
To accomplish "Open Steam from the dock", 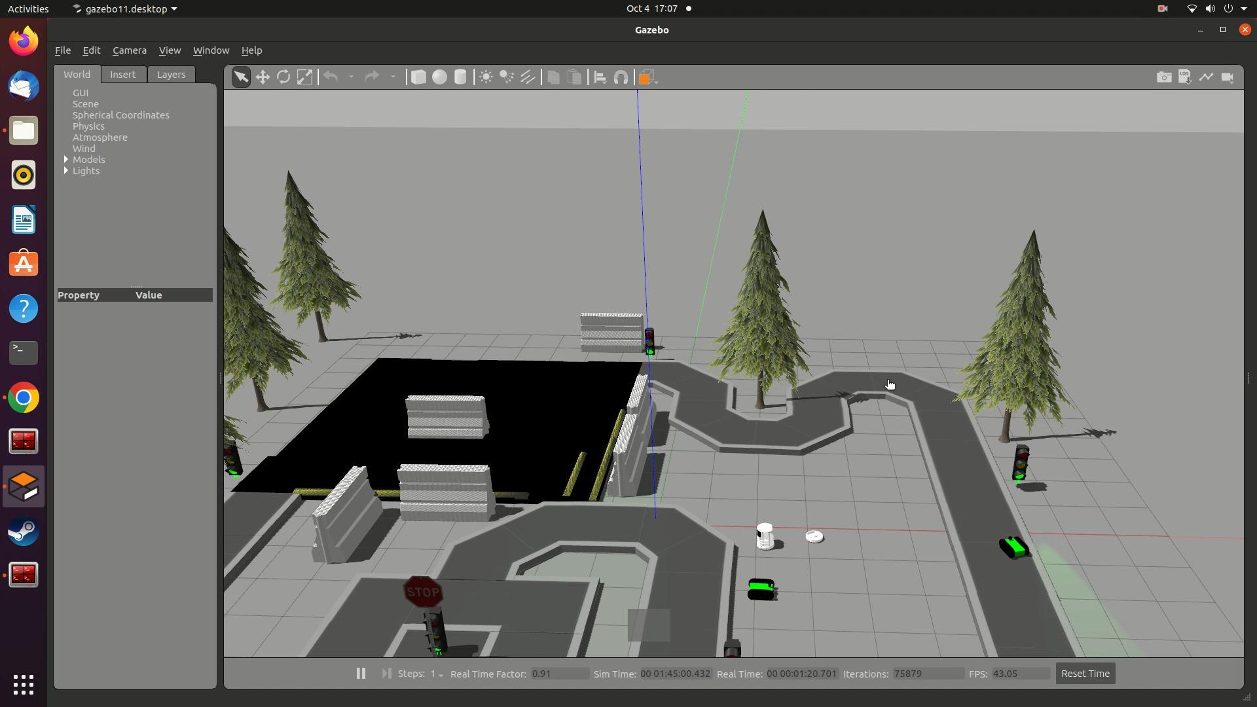I will [24, 531].
